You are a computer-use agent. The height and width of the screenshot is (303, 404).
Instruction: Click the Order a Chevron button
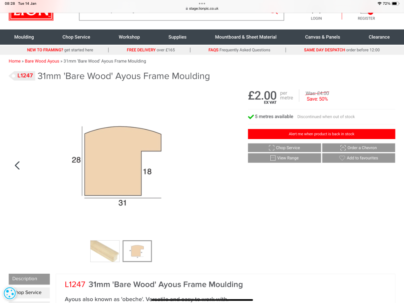click(x=359, y=148)
